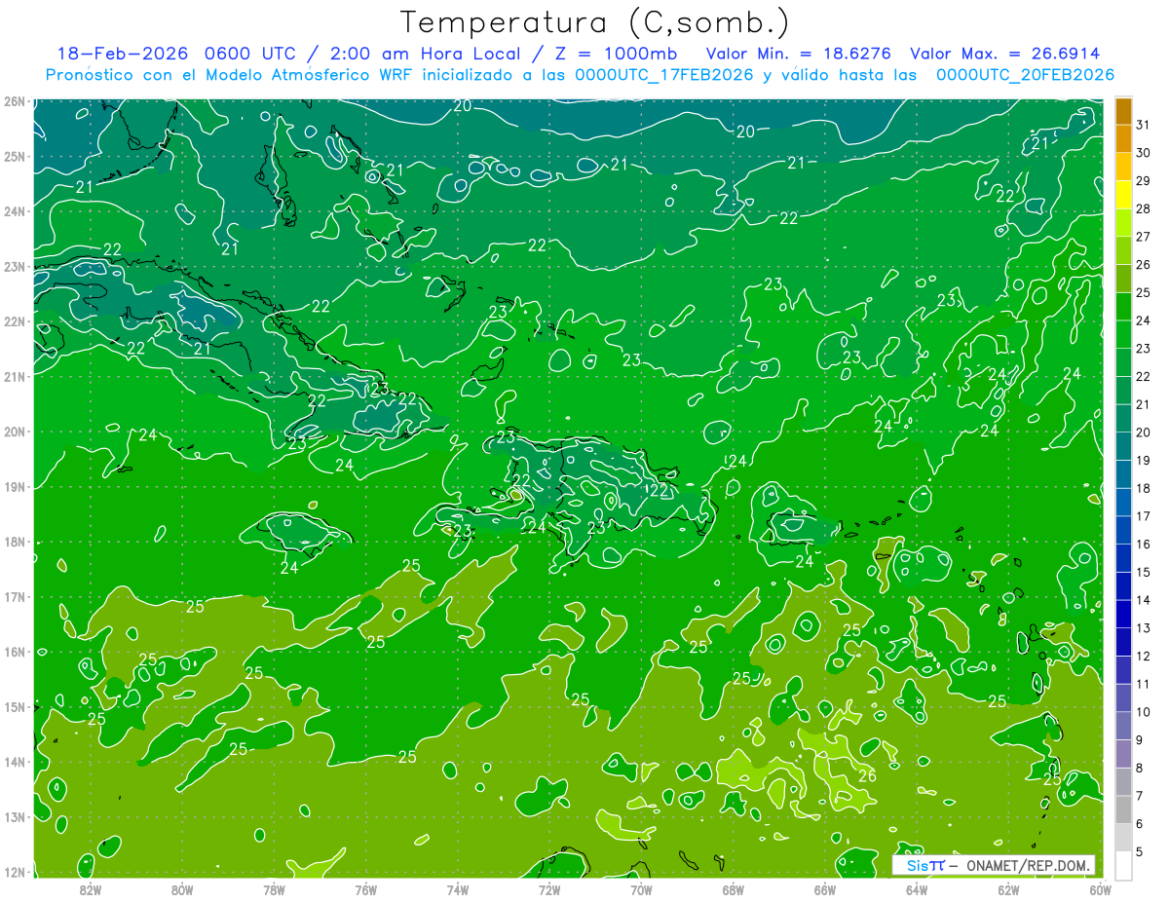Click legend value '19'
The width and height of the screenshot is (1169, 903).
click(1144, 461)
